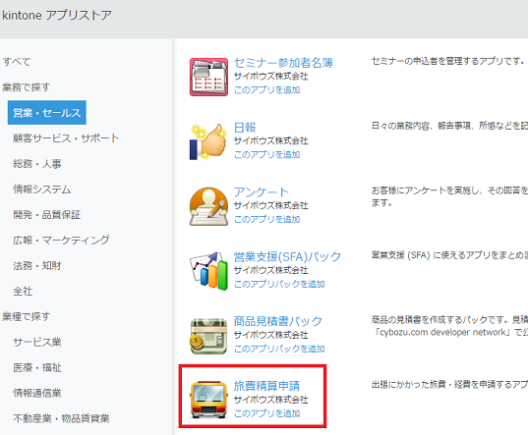Add the アンケート app via このアプリを追加
The width and height of the screenshot is (528, 435).
click(266, 219)
